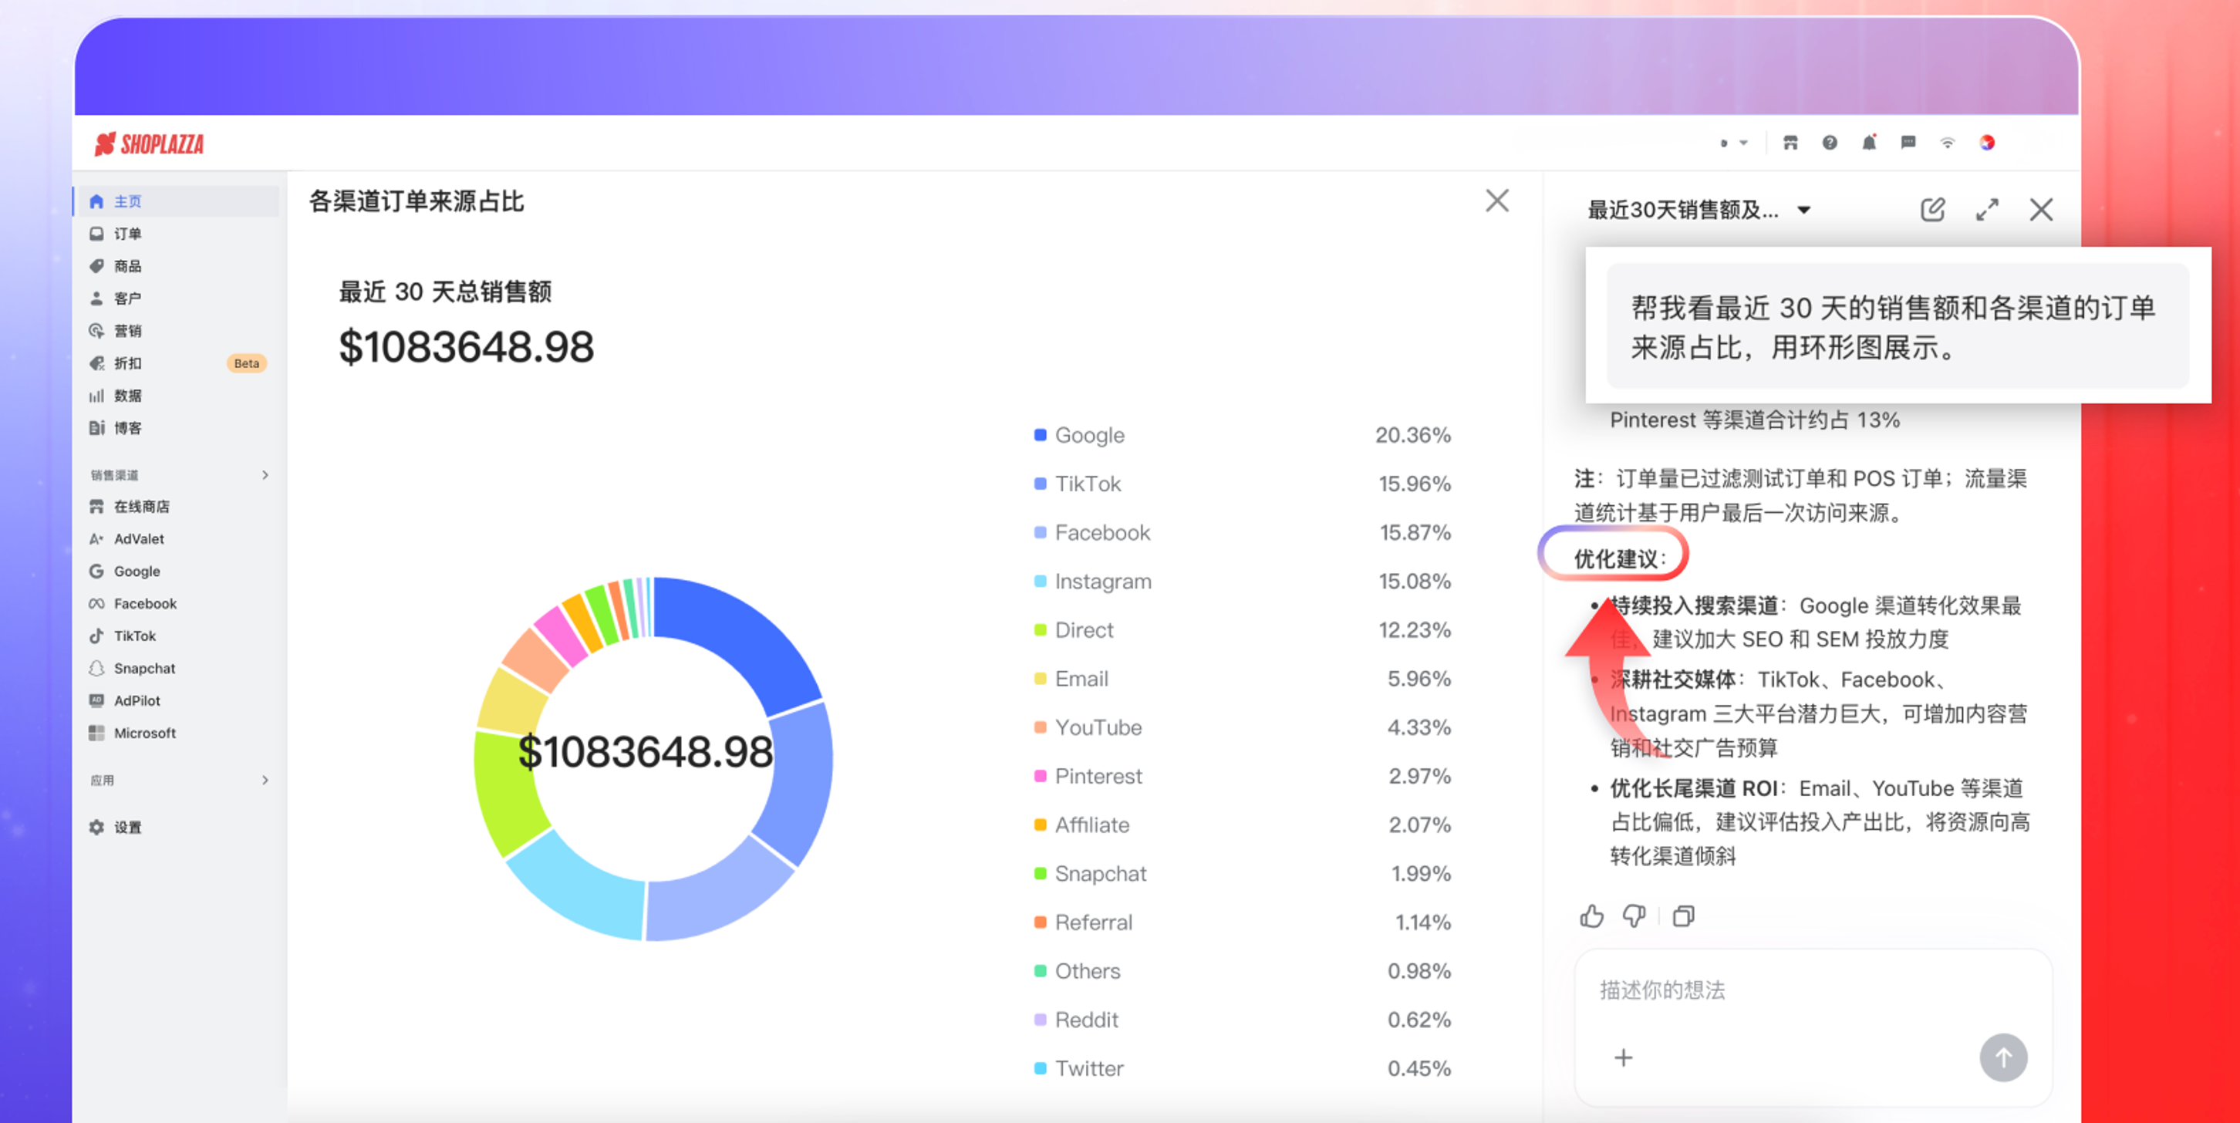Open 设置 settings
Viewport: 2240px width, 1123px height.
pyautogui.click(x=177, y=827)
